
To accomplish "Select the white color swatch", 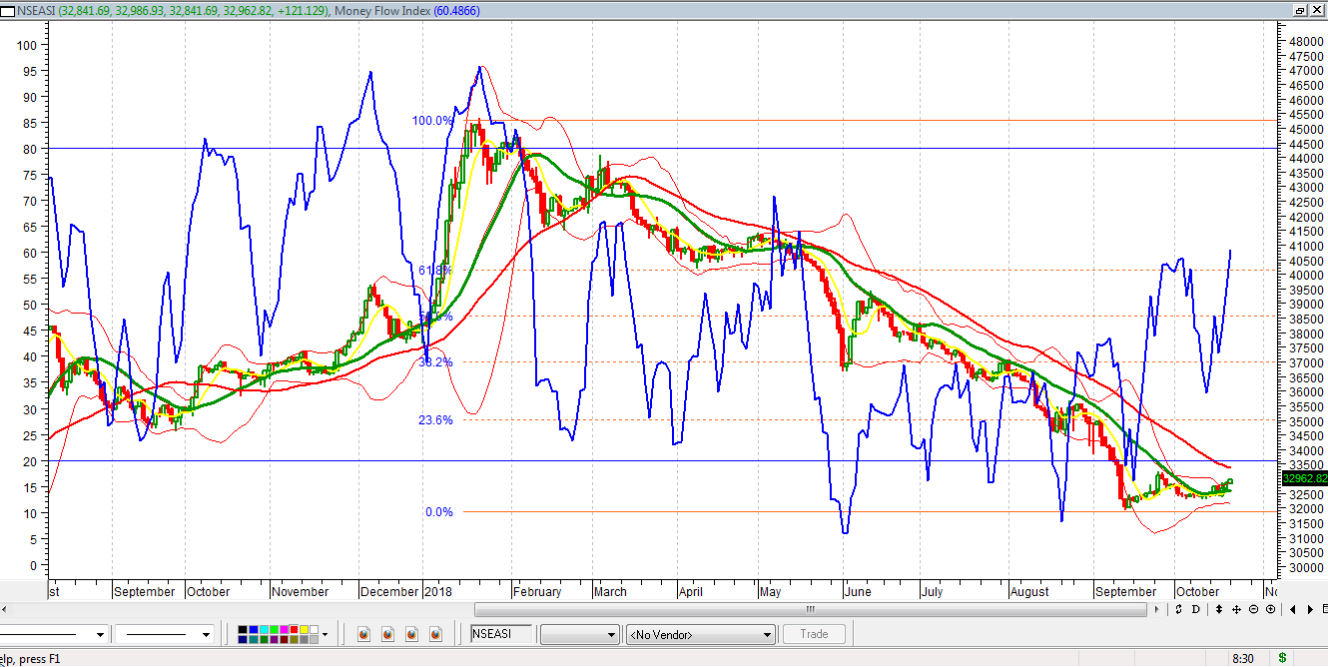I will (x=313, y=630).
